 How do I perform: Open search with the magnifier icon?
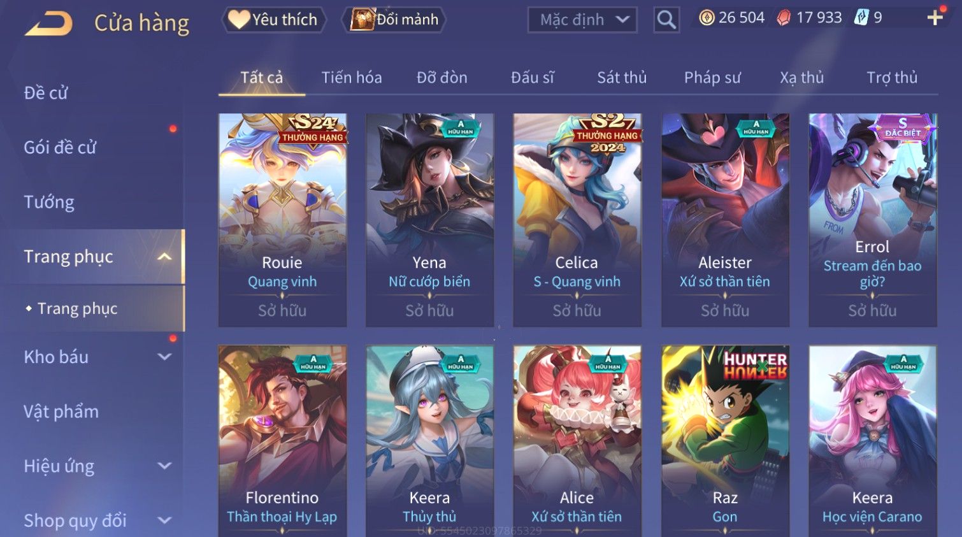coord(666,20)
